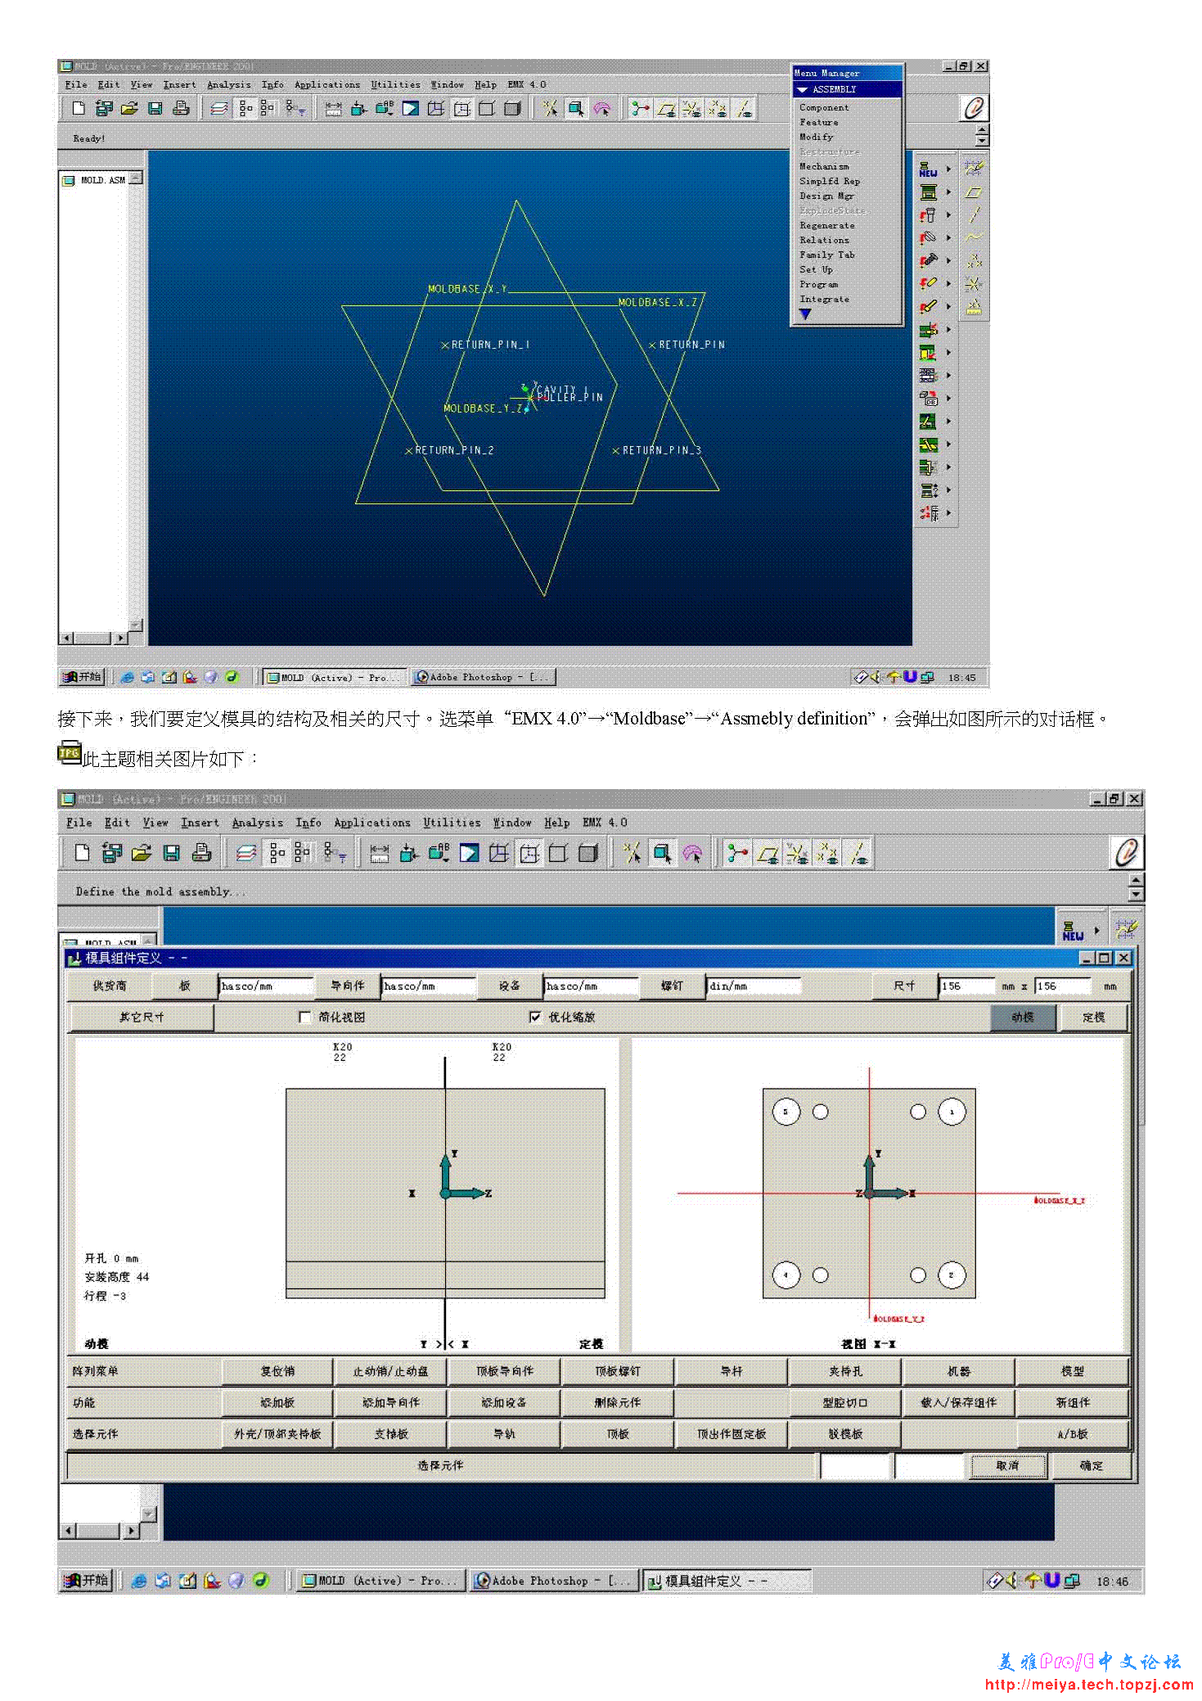Click the last icon in EMX toolbar
The width and height of the screenshot is (1202, 1701).
(928, 513)
